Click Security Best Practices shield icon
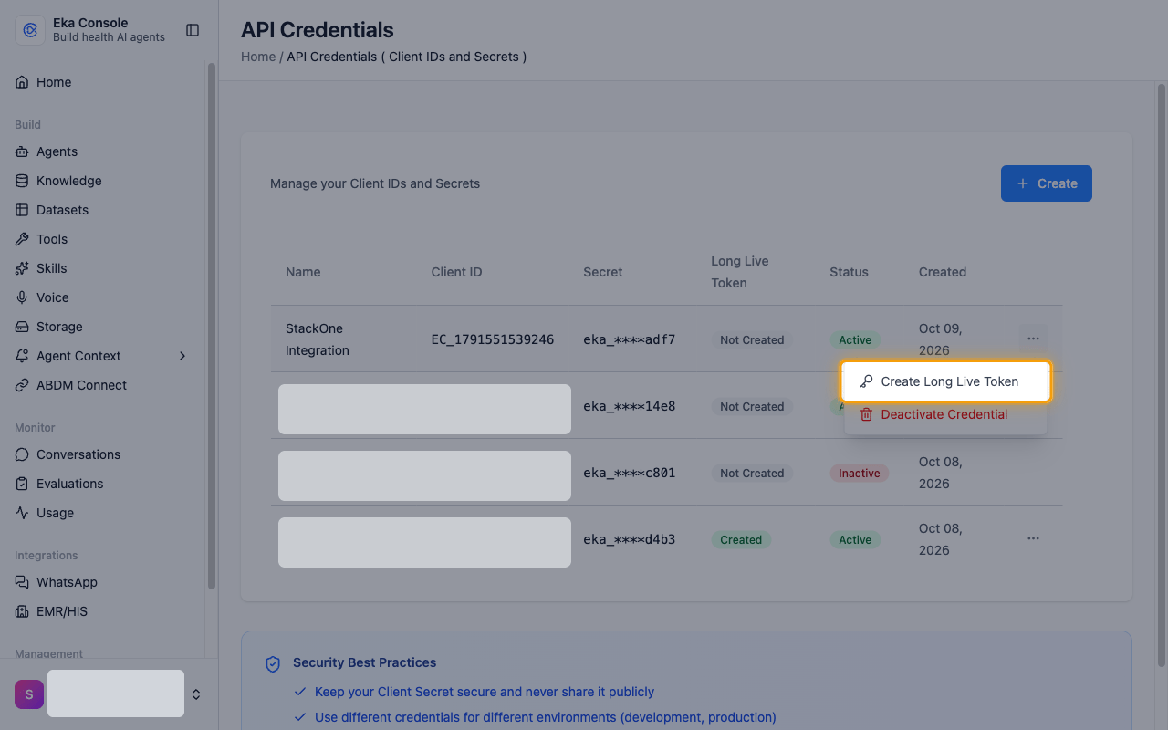 pyautogui.click(x=273, y=663)
